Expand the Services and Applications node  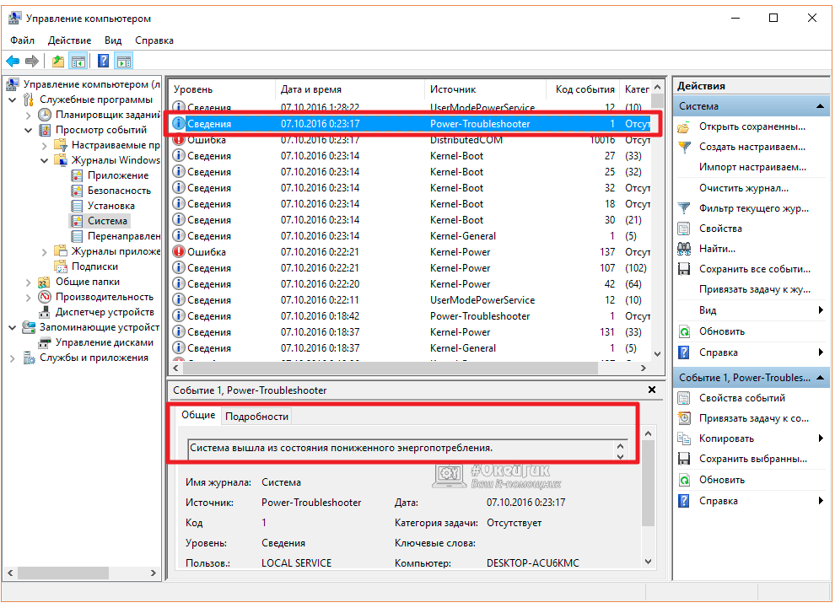coord(13,358)
